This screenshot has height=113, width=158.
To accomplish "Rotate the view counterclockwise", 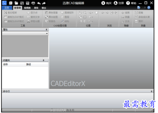I will coord(112,13).
